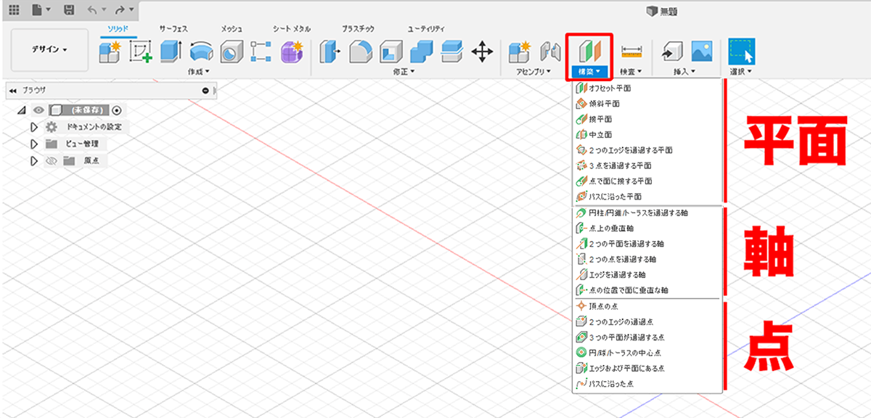This screenshot has height=418, width=871.
Task: Expand the 検査 dropdown
Action: tap(631, 72)
